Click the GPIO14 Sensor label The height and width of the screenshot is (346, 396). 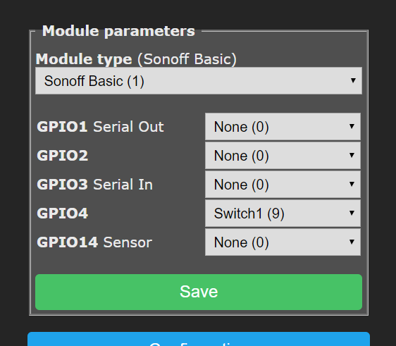[94, 242]
